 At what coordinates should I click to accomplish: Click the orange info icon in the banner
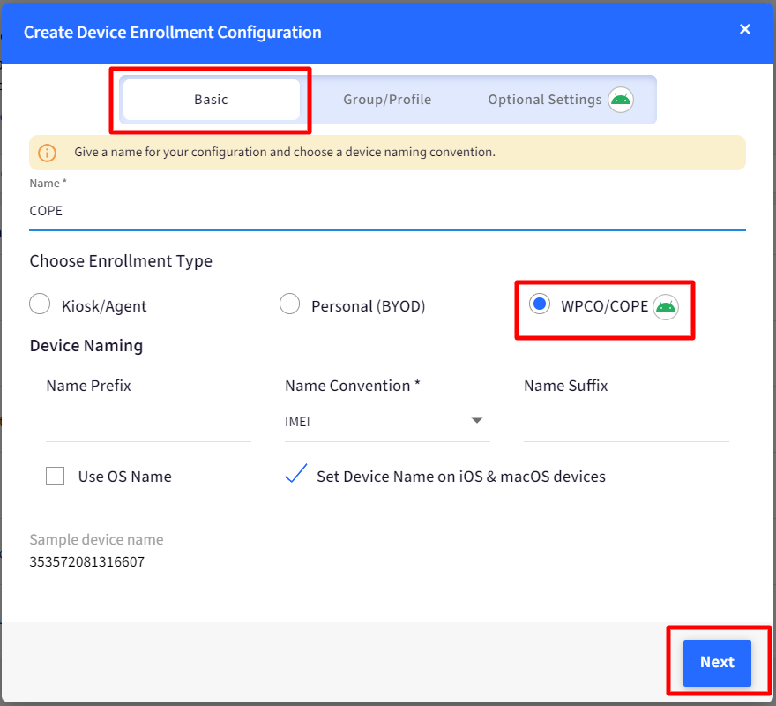tap(47, 153)
